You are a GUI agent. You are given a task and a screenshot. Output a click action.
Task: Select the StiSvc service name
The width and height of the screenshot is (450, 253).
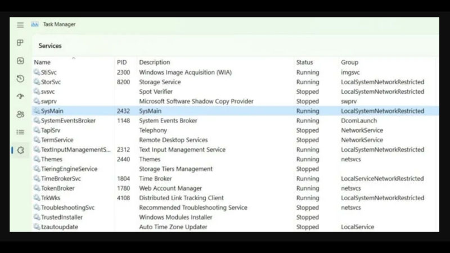click(49, 73)
